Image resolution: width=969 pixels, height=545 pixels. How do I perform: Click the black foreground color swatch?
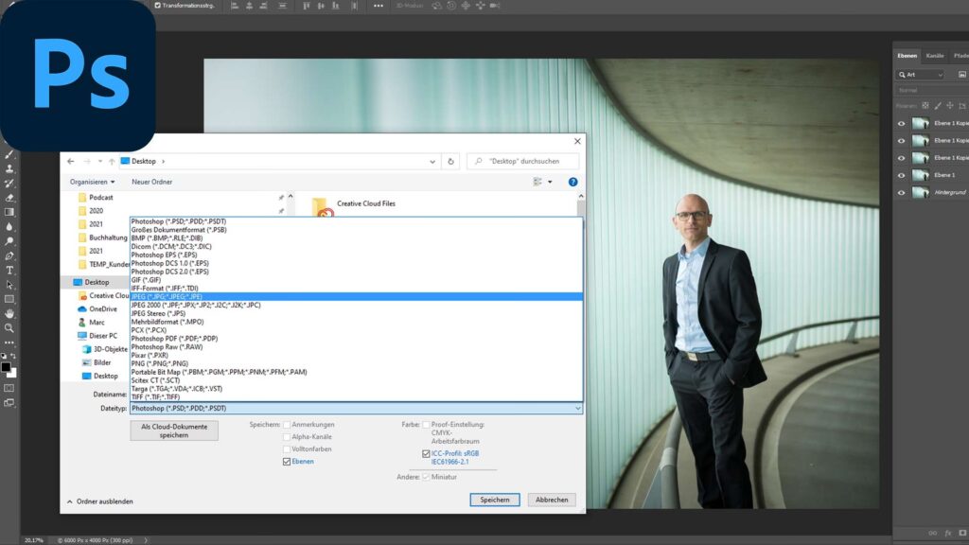pyautogui.click(x=6, y=366)
